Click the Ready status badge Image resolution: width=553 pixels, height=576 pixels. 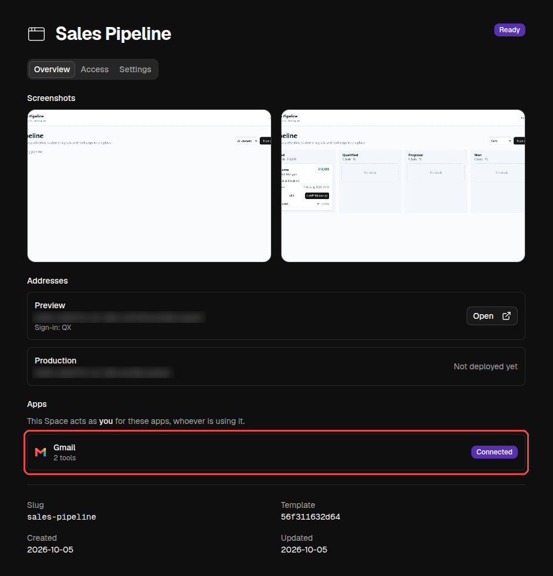pyautogui.click(x=510, y=30)
